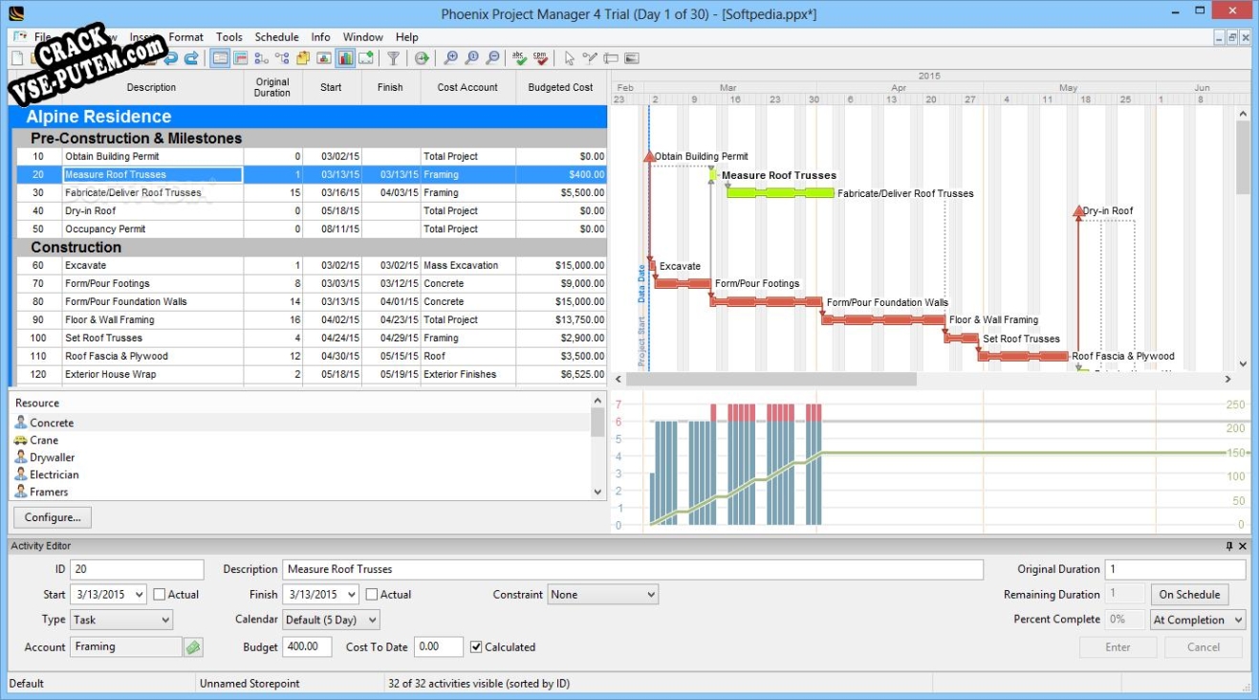Open the Constraint dropdown

(x=603, y=595)
